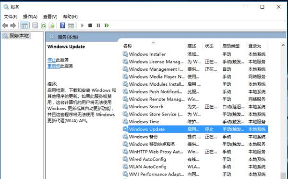
Task: Click 网络服务 in Windows Media Player row
Action: pyautogui.click(x=257, y=77)
